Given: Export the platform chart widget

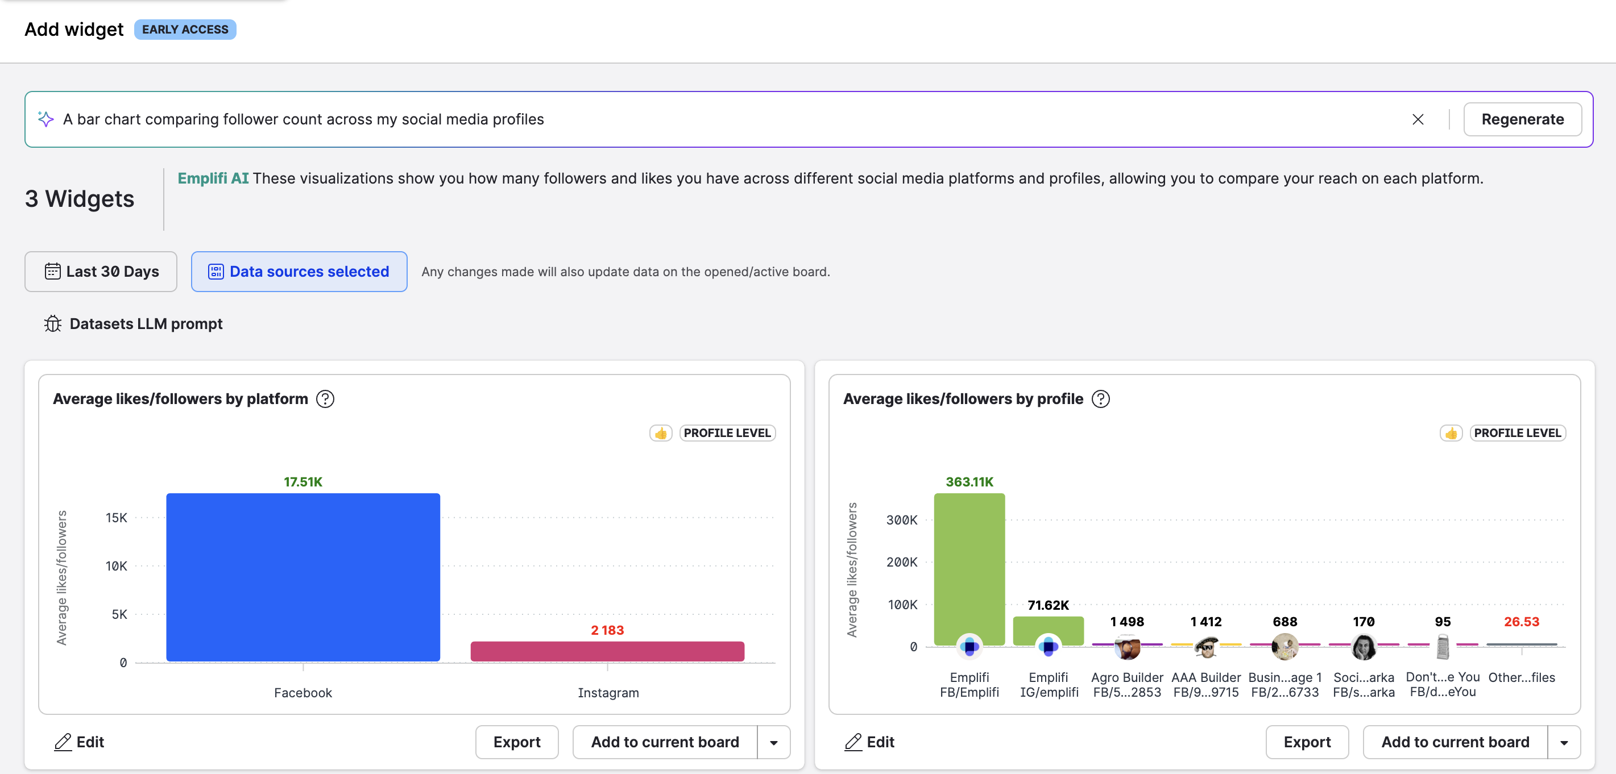Looking at the screenshot, I should tap(516, 742).
